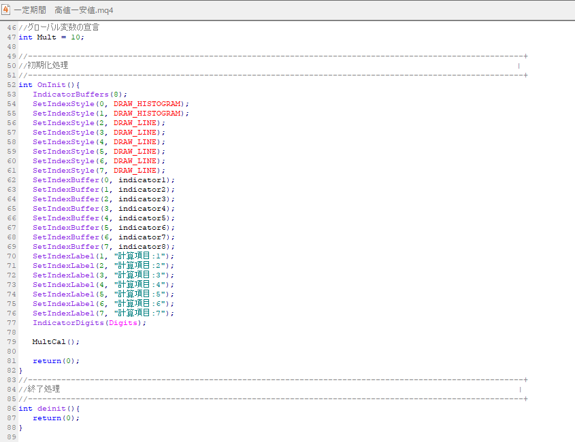Viewport: 575px width, 442px height.
Task: Click the IndicatorDigits(Digits) call
Action: point(89,323)
